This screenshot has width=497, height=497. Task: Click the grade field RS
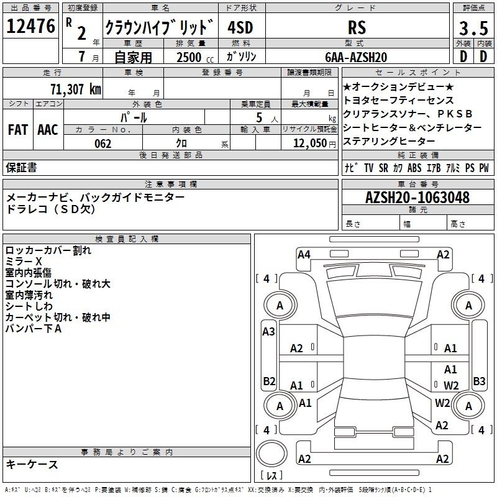(x=357, y=27)
